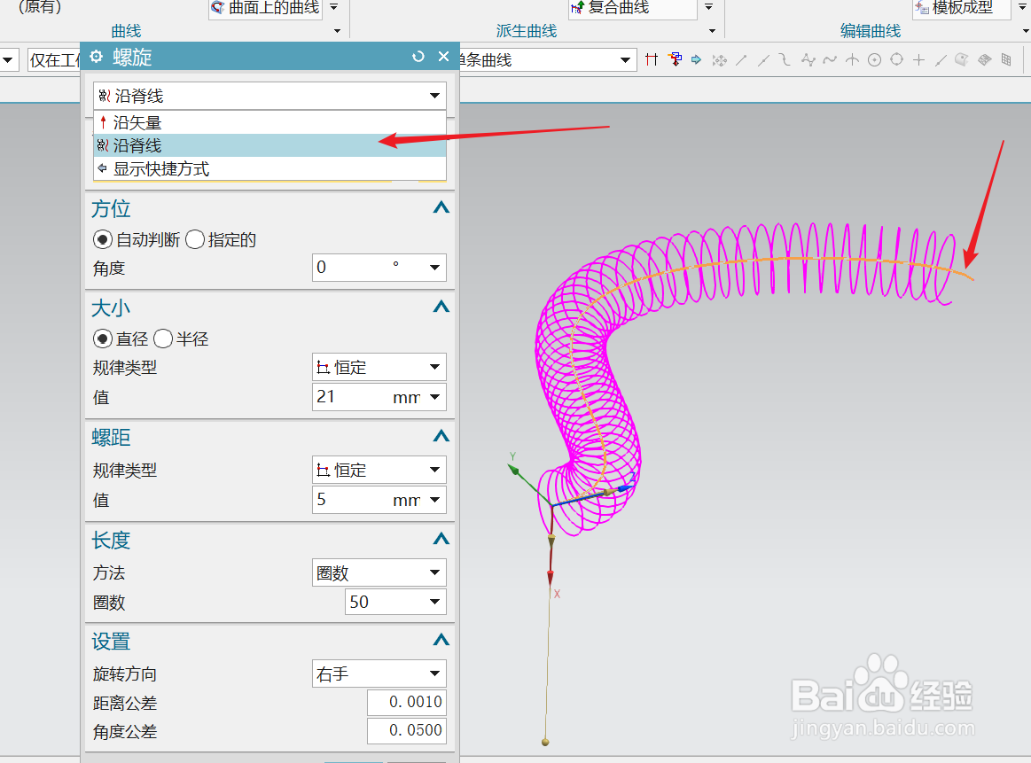Click the 曲面上的曲线 button
The image size is (1031, 763).
266,7
